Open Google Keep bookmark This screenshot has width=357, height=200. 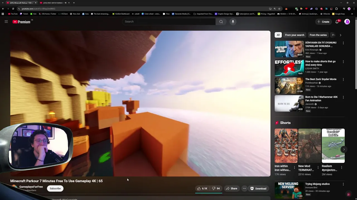pos(338,14)
